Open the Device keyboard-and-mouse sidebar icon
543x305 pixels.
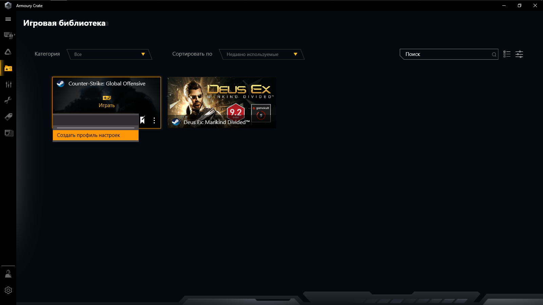point(8,35)
